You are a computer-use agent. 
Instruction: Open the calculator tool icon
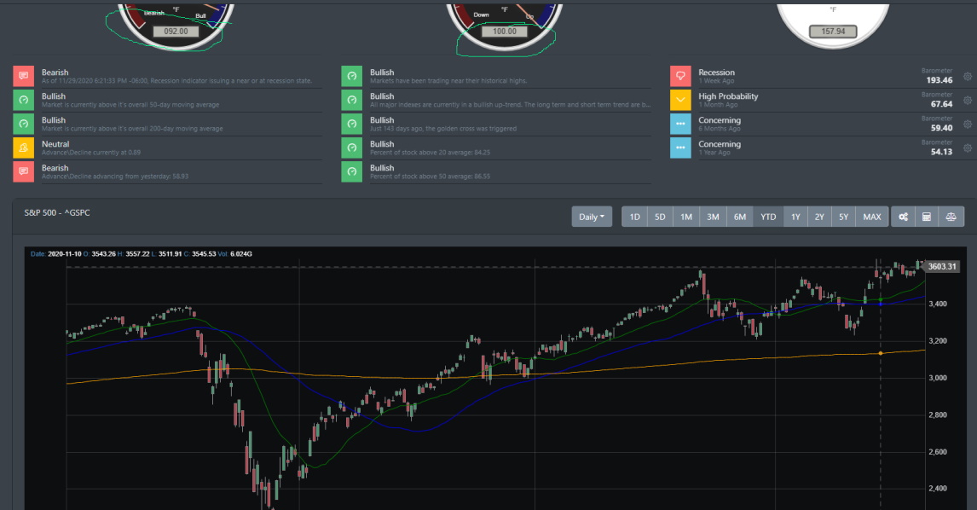[927, 217]
